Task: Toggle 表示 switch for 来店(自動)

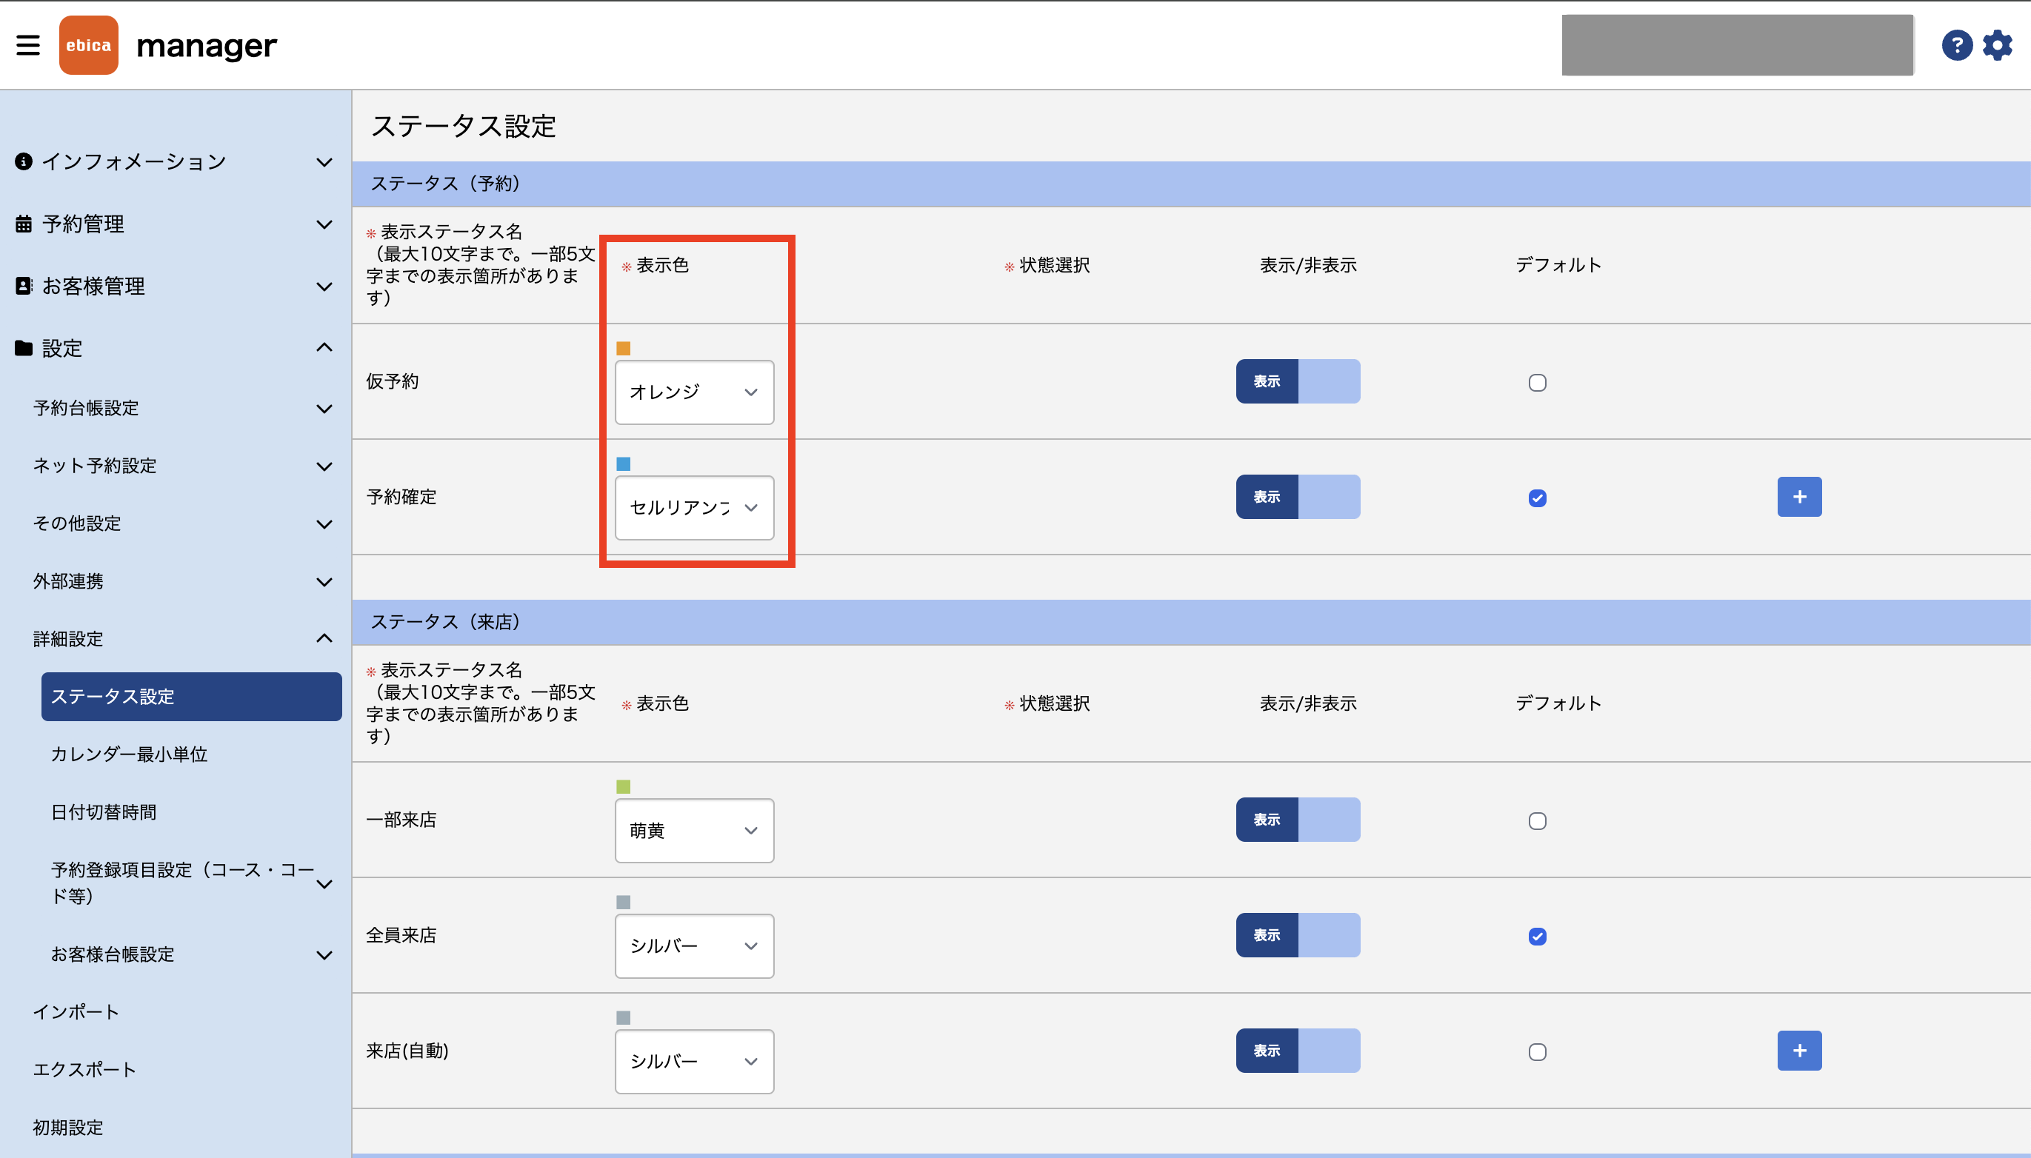Action: tap(1298, 1051)
